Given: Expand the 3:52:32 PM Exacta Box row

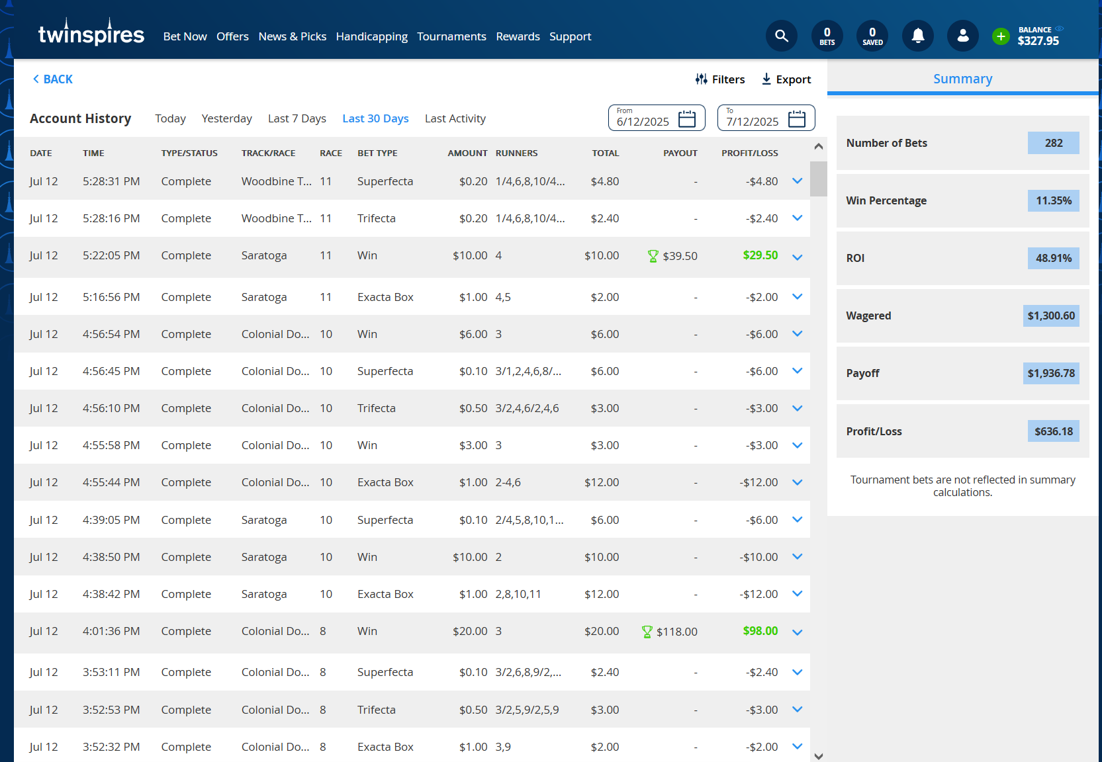Looking at the screenshot, I should click(797, 747).
